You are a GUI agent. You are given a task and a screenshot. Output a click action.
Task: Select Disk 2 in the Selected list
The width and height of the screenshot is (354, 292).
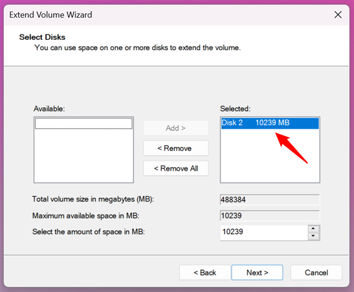pos(256,123)
